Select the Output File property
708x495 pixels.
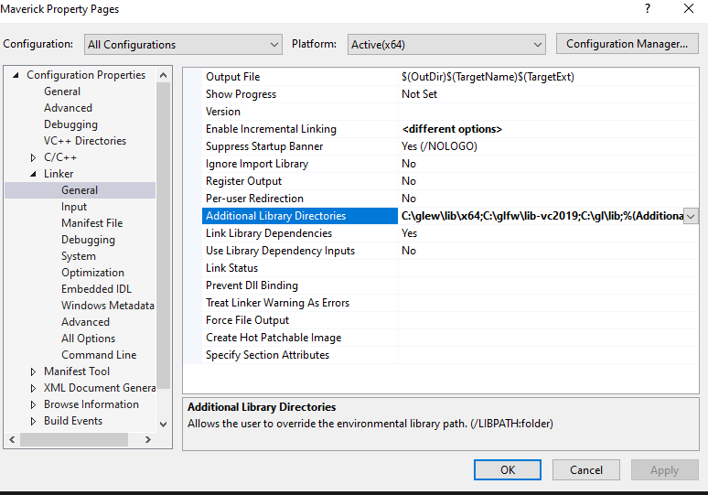233,77
